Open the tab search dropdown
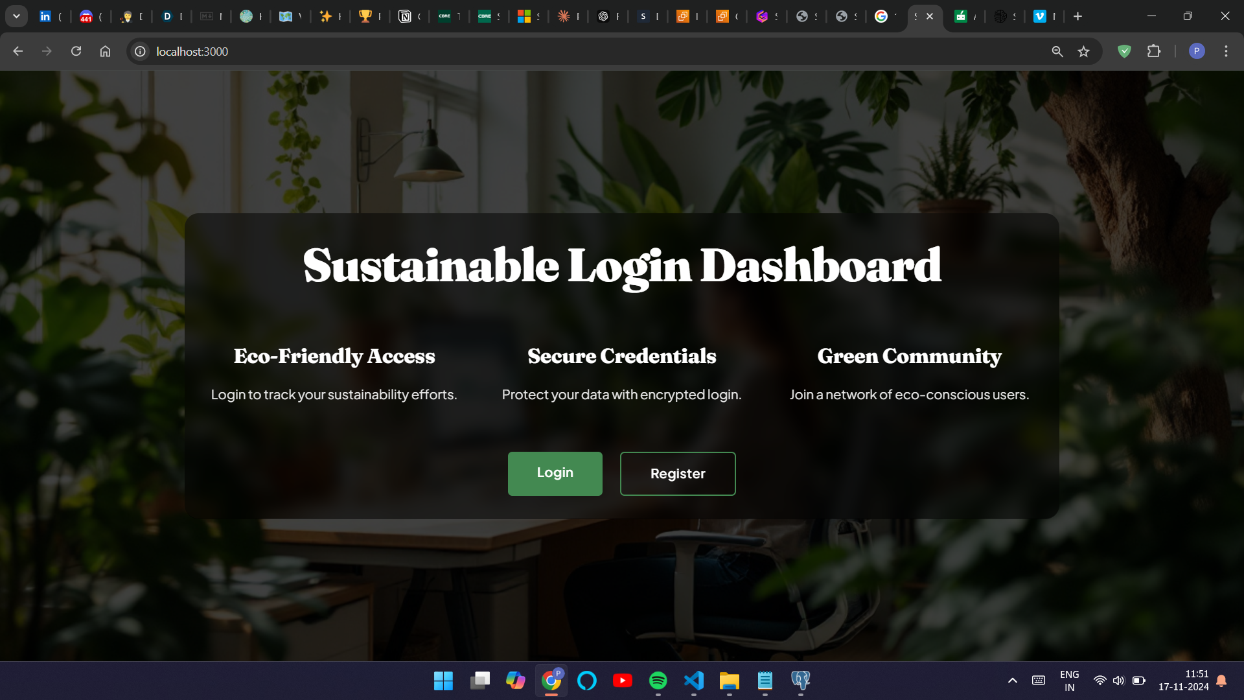This screenshot has height=700, width=1244. coord(16,16)
